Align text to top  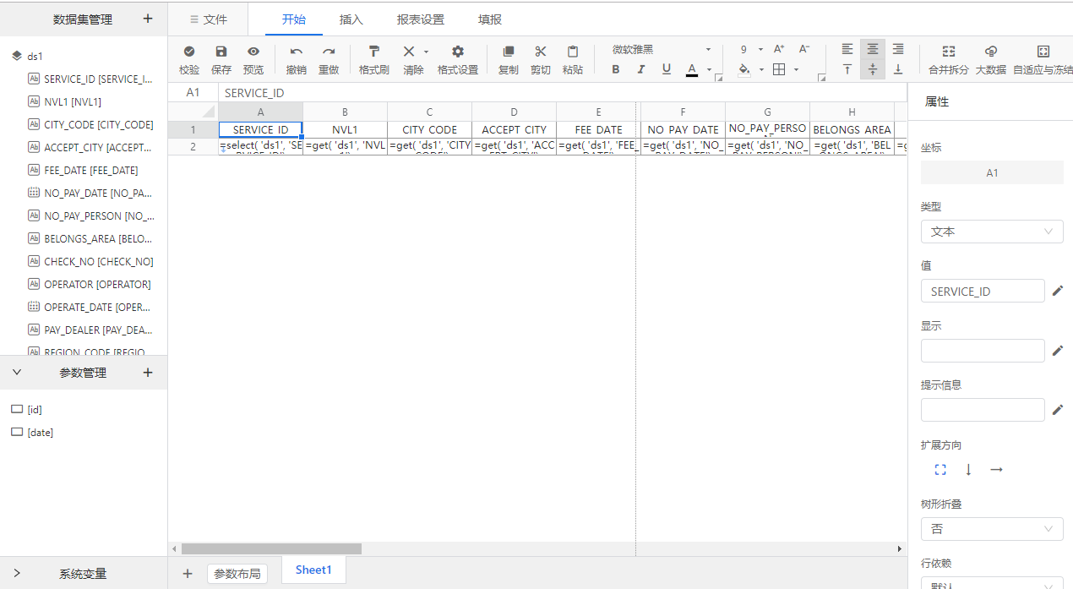click(x=847, y=69)
